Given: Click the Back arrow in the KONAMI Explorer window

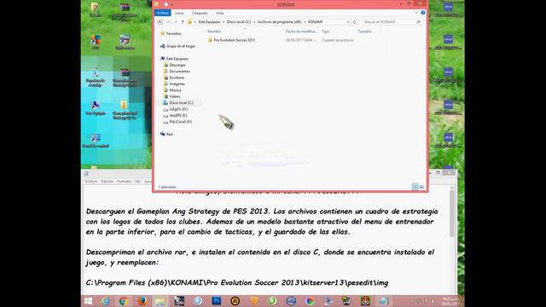Looking at the screenshot, I should coord(160,22).
